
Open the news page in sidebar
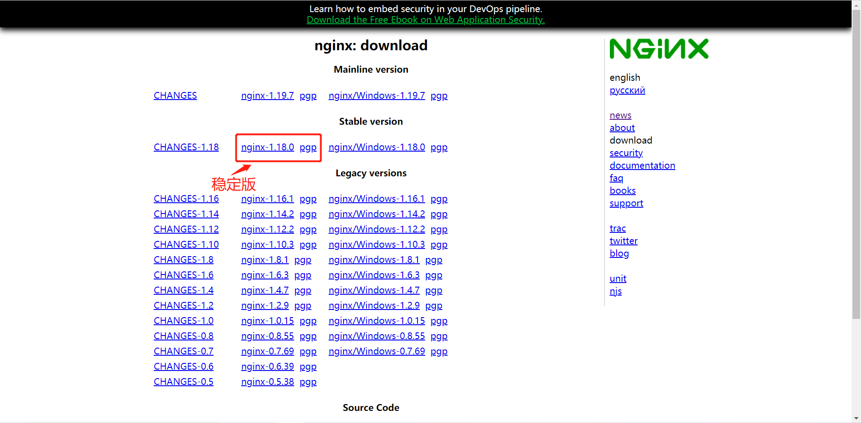coord(621,115)
